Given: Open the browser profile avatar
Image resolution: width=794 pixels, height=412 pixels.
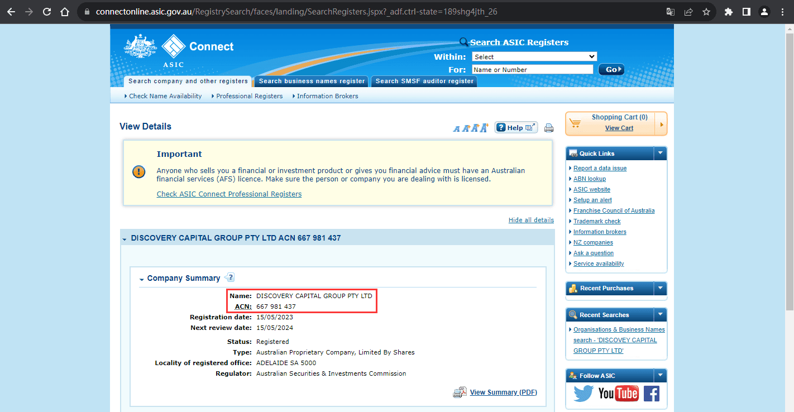Looking at the screenshot, I should coord(764,12).
